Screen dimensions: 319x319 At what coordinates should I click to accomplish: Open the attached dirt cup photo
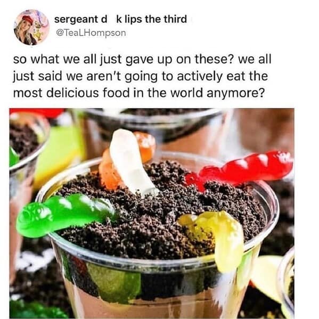152,213
